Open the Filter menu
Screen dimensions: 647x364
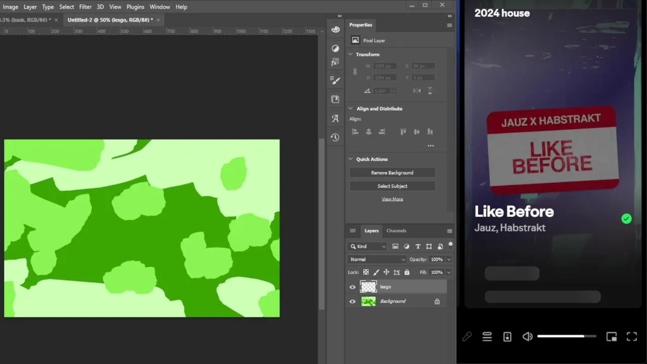(x=85, y=7)
